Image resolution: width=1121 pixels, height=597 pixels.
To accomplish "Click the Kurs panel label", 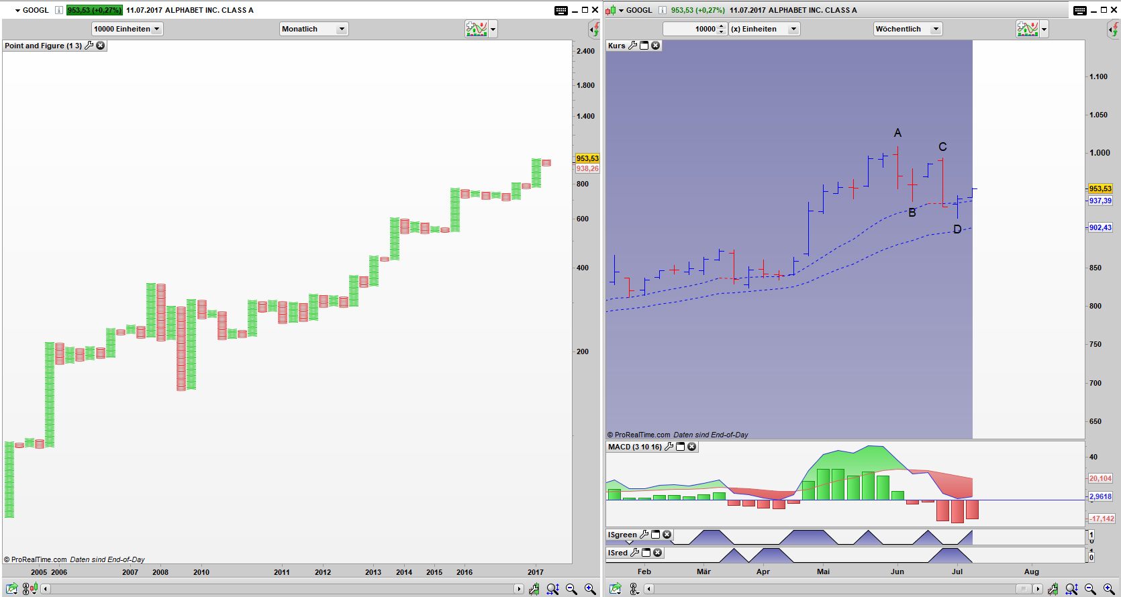I will 616,46.
